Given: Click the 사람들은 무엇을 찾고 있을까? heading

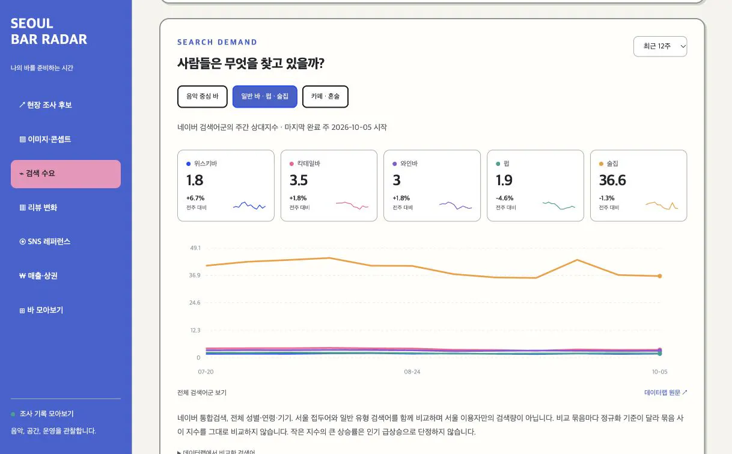Looking at the screenshot, I should (251, 63).
